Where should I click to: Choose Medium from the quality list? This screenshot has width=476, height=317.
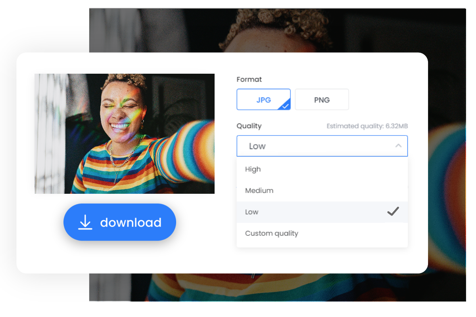259,191
